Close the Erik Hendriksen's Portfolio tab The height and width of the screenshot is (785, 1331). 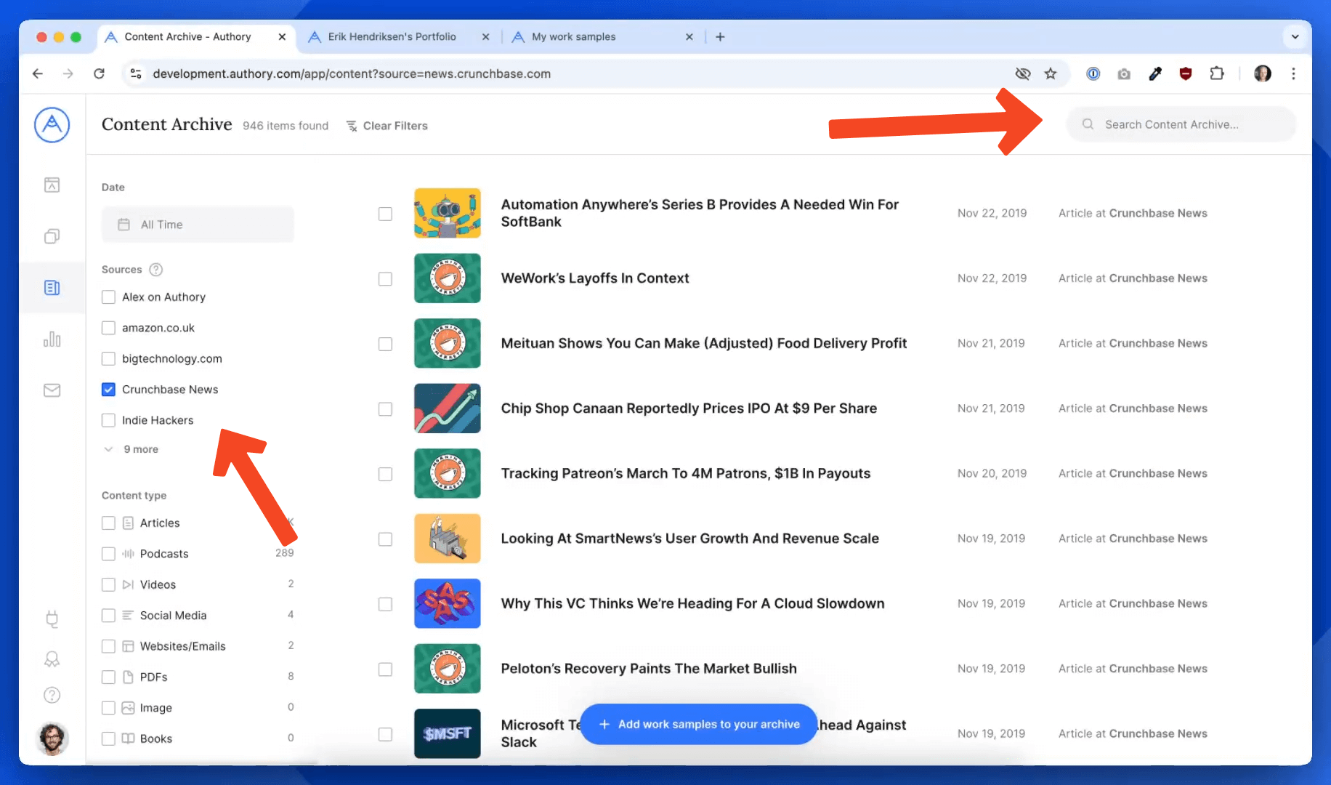[486, 37]
